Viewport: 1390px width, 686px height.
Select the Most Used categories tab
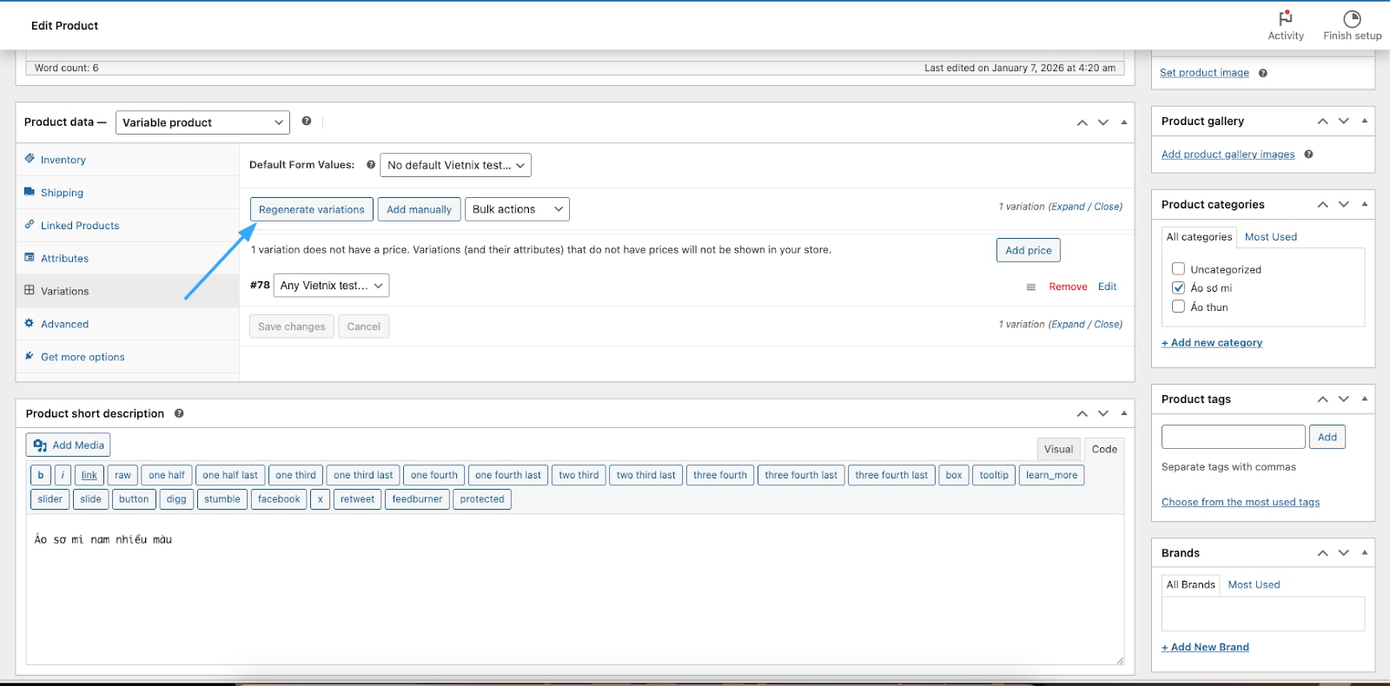[1270, 237]
